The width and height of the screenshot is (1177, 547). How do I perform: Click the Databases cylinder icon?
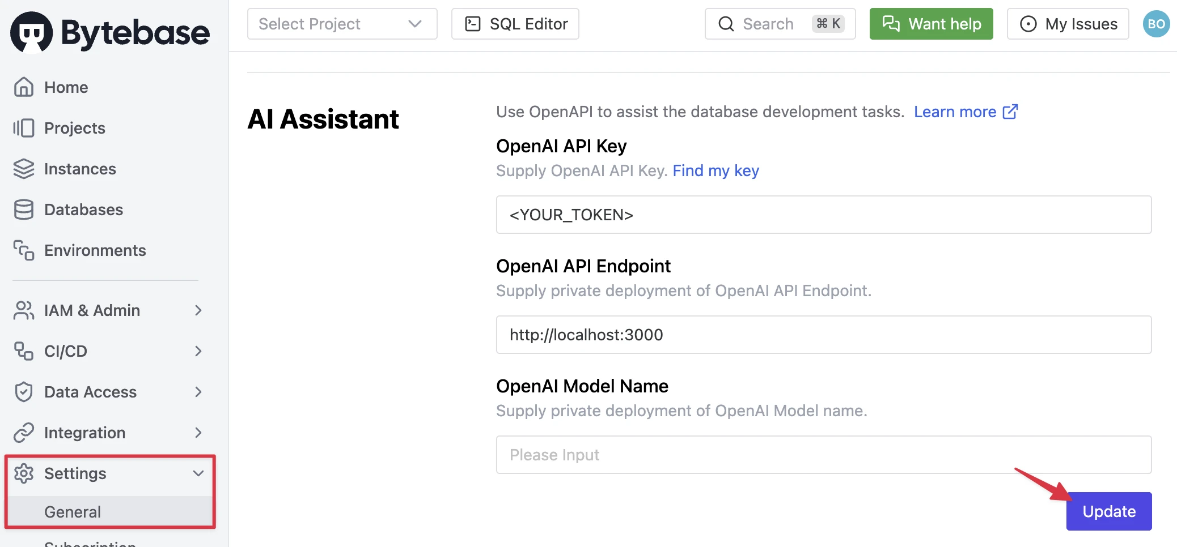tap(24, 210)
